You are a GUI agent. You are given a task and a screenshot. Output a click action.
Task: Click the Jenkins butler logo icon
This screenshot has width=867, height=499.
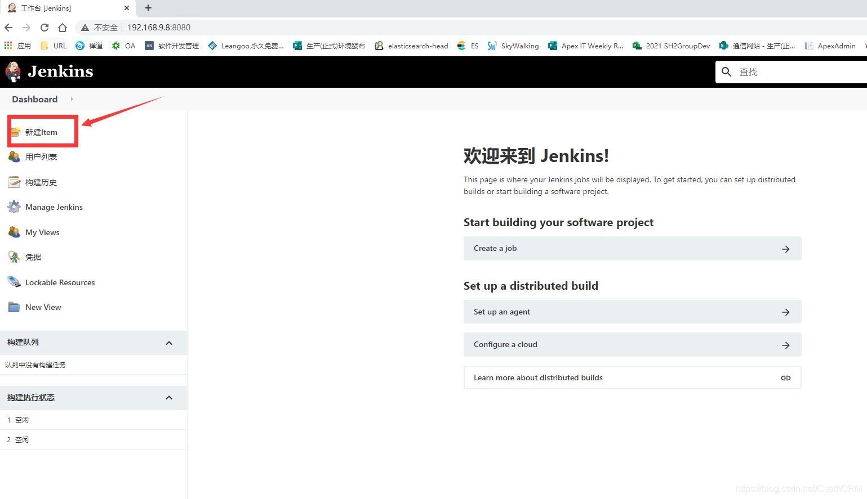click(13, 71)
